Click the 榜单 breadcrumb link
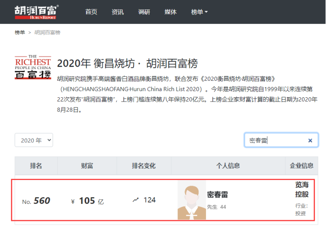This screenshot has width=326, height=226. click(20, 32)
